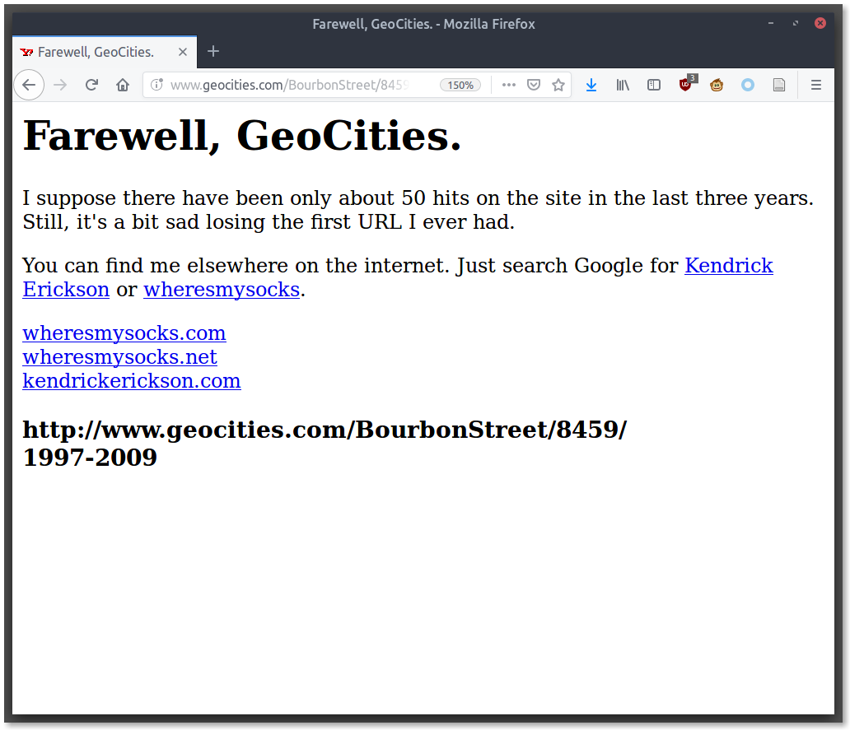The image size is (850, 730).
Task: Open the Downloads panel
Action: point(591,85)
